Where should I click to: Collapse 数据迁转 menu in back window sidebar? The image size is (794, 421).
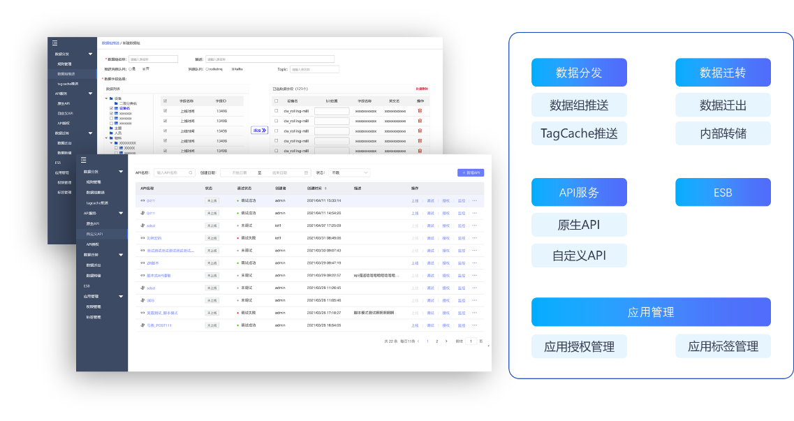pyautogui.click(x=90, y=133)
